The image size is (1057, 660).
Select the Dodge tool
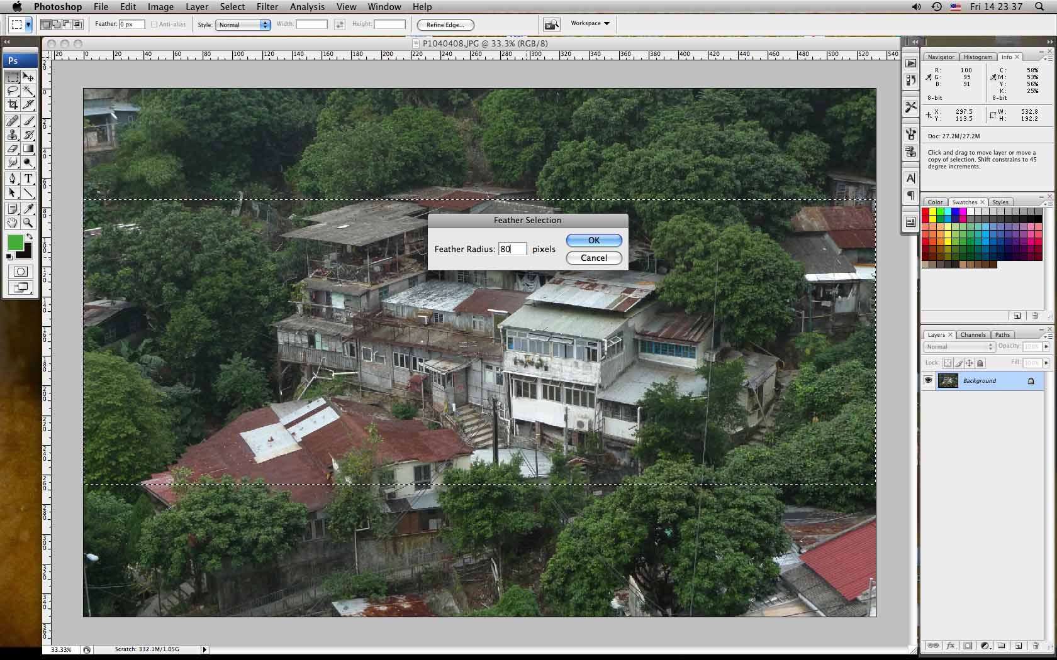pyautogui.click(x=28, y=163)
